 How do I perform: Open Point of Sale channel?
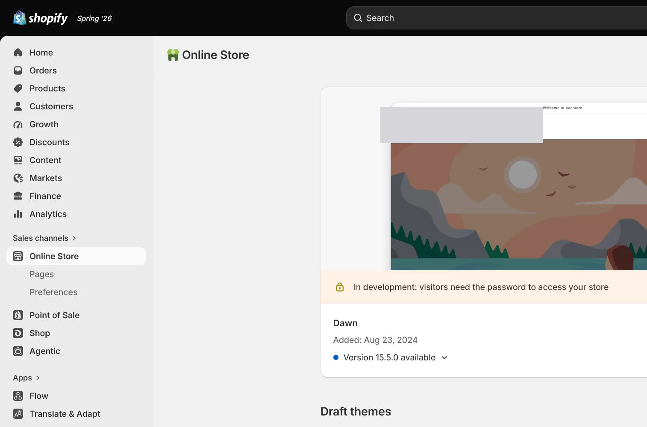(x=76, y=315)
